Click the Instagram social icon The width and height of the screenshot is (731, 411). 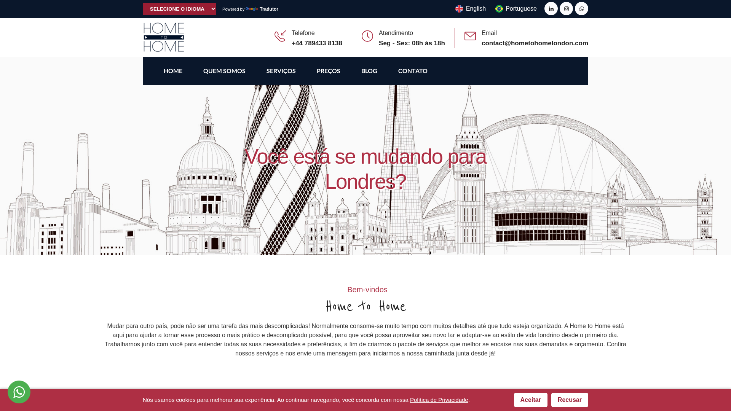point(566,8)
